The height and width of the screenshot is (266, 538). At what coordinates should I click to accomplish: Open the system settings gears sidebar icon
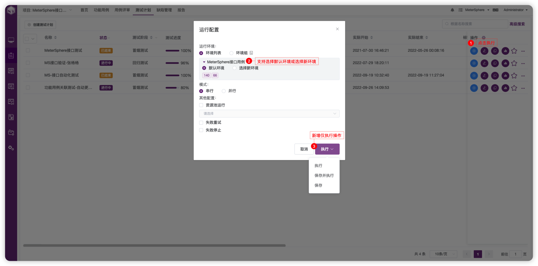11,148
